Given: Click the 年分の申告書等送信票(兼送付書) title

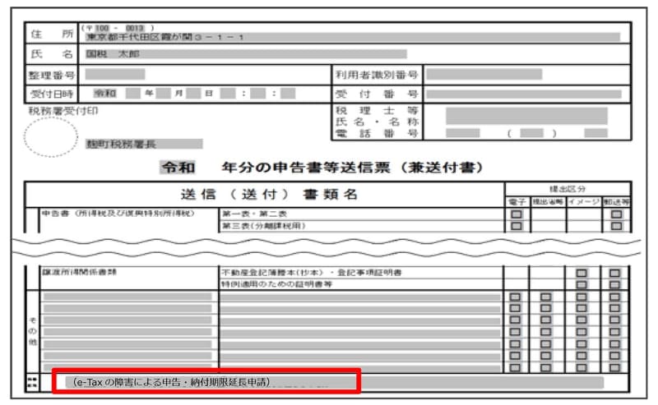Looking at the screenshot, I should coord(353,168).
